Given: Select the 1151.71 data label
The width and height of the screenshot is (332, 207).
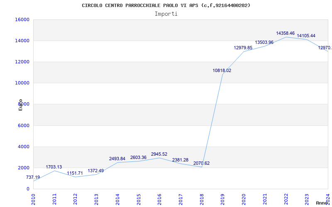Looking at the screenshot, I should click(x=75, y=173).
